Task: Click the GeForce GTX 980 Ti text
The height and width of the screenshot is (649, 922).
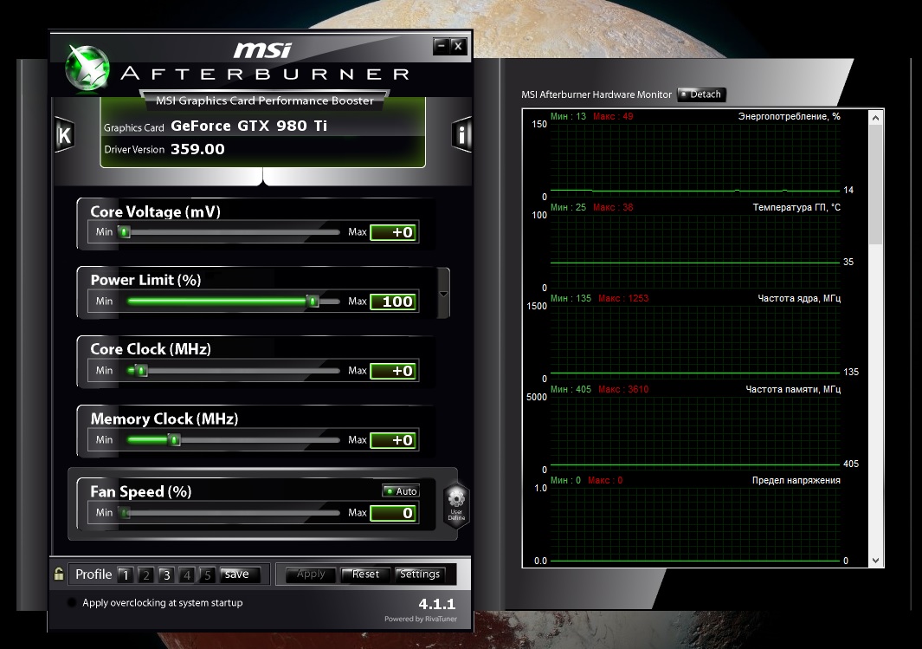Action: point(248,126)
